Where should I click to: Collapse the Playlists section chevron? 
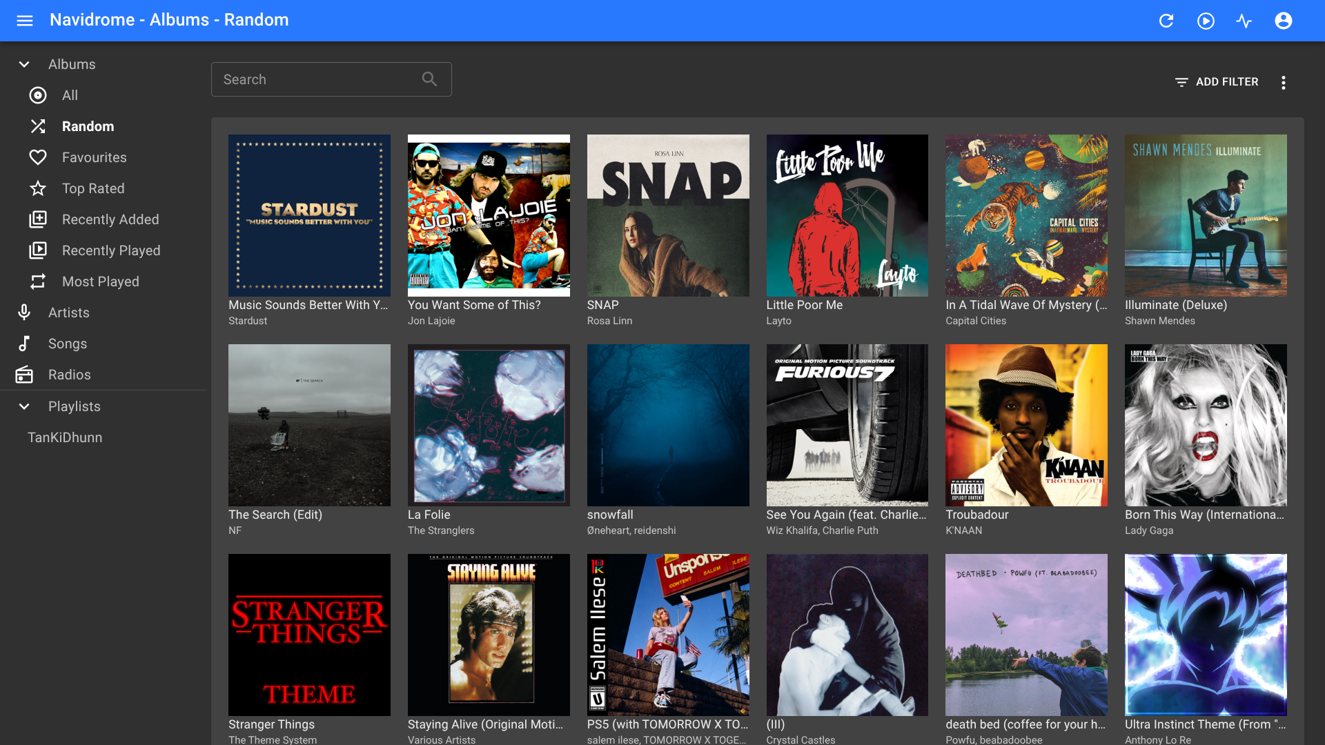tap(24, 406)
